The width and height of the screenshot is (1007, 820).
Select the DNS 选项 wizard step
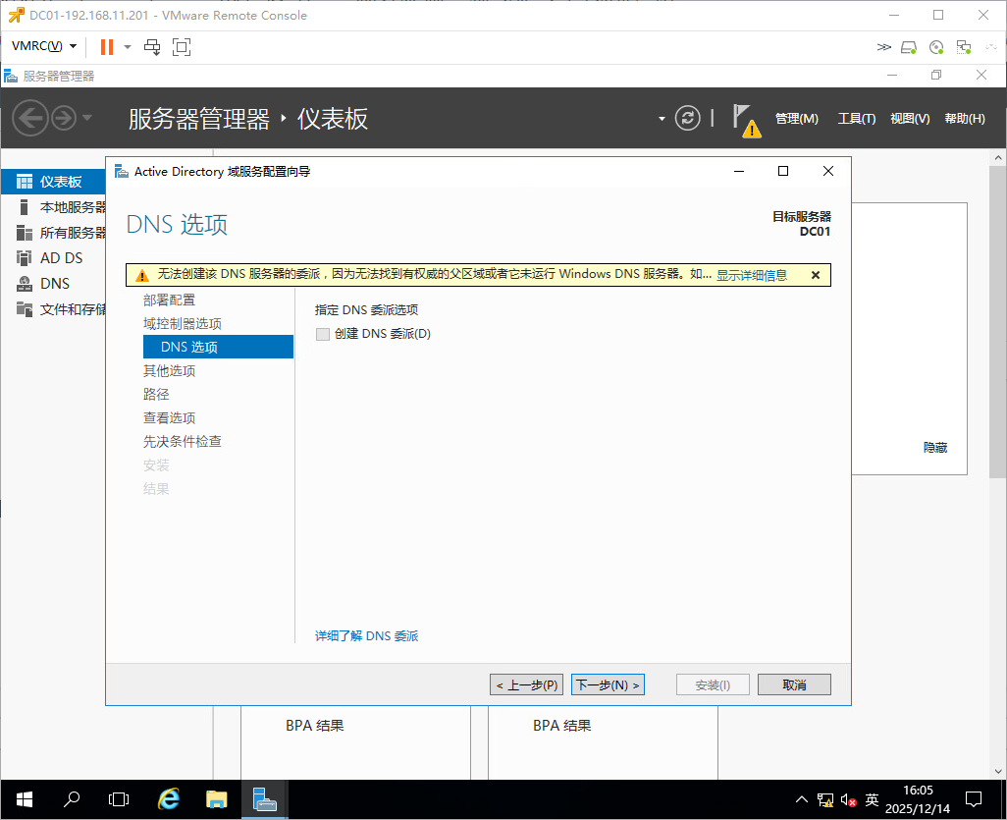coord(218,347)
